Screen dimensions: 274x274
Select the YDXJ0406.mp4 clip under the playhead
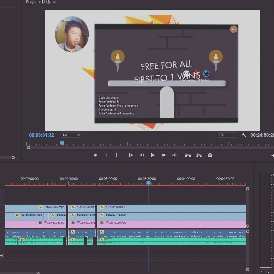coord(171,208)
